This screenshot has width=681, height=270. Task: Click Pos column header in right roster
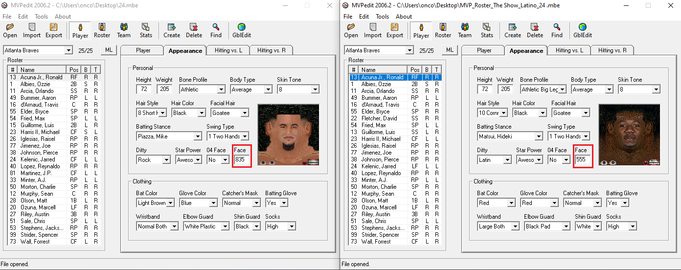(x=415, y=70)
